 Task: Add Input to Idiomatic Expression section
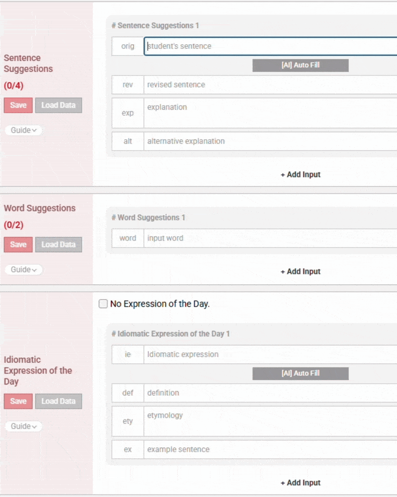pyautogui.click(x=300, y=483)
